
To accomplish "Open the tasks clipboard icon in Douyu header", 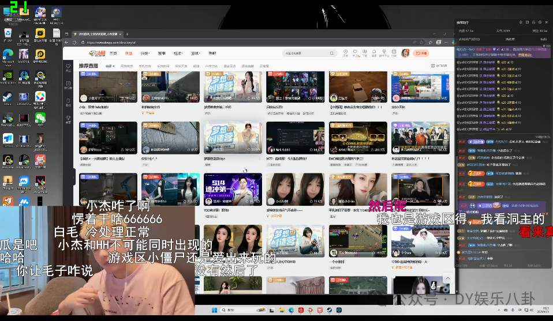I will click(394, 52).
